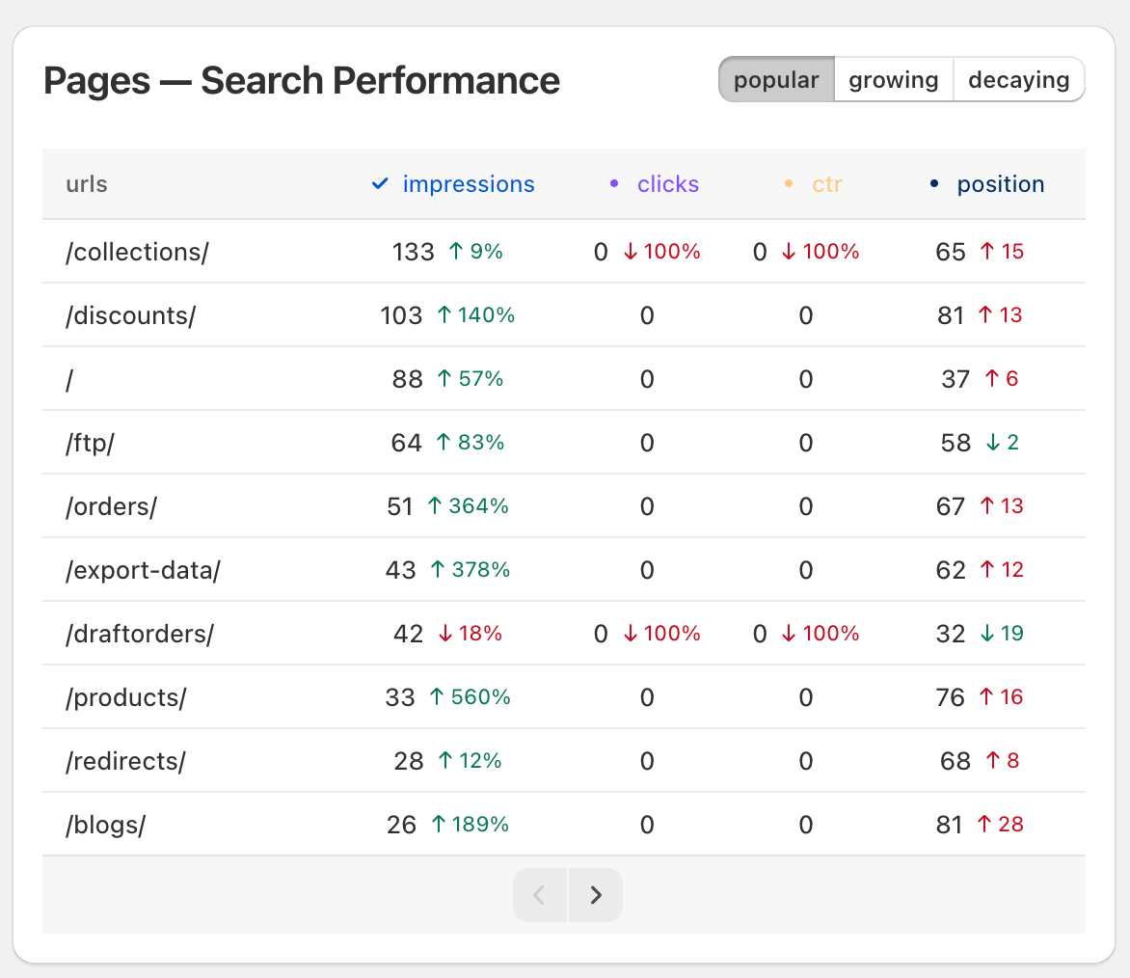Switch to the growing tab

pos(893,79)
